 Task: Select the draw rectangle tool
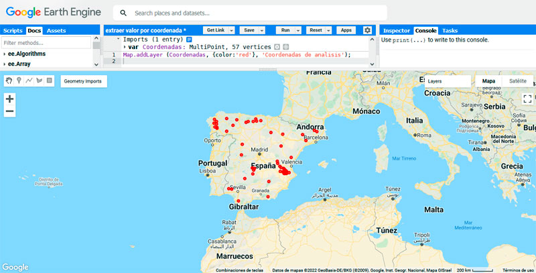pyautogui.click(x=50, y=80)
